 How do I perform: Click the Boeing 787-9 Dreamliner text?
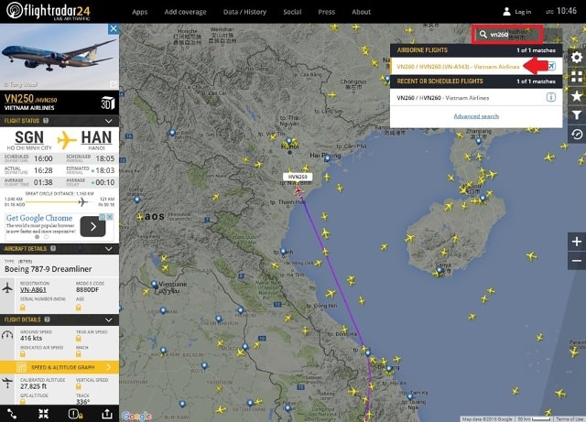tap(49, 269)
